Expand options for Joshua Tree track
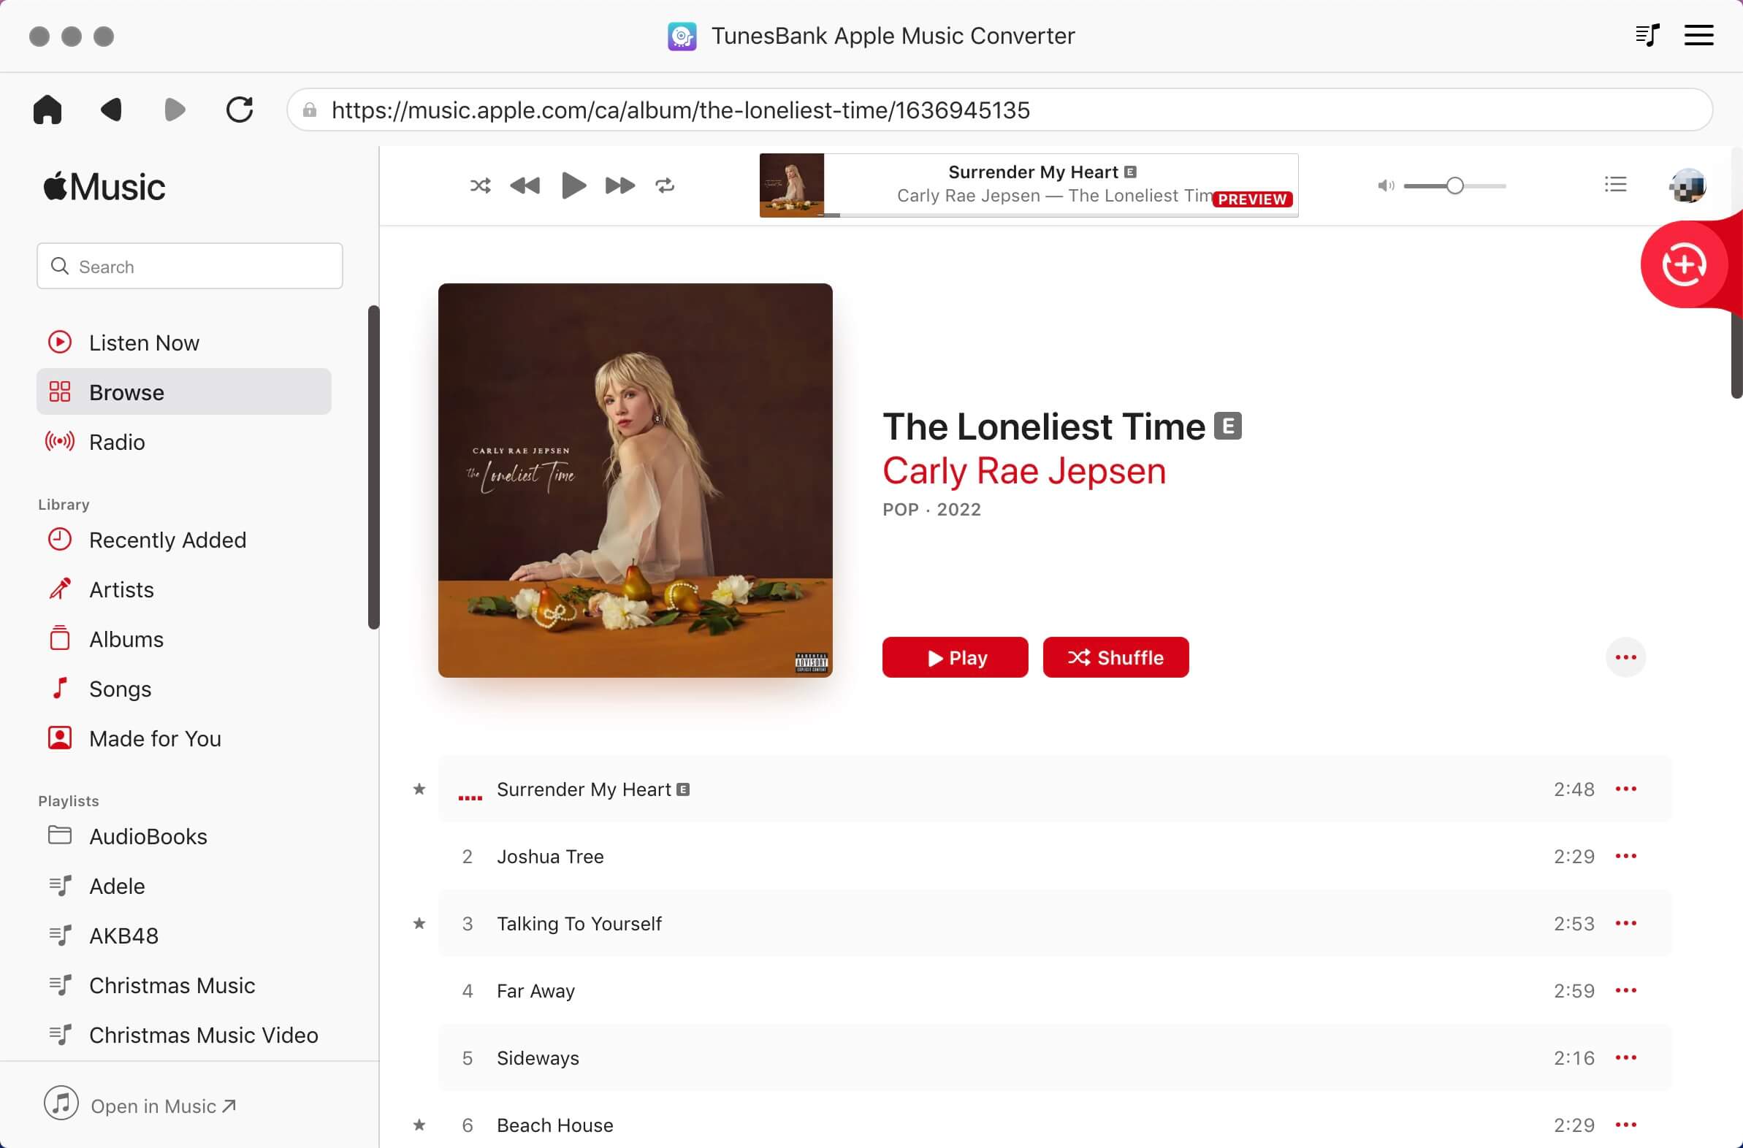The height and width of the screenshot is (1148, 1743). 1625,856
